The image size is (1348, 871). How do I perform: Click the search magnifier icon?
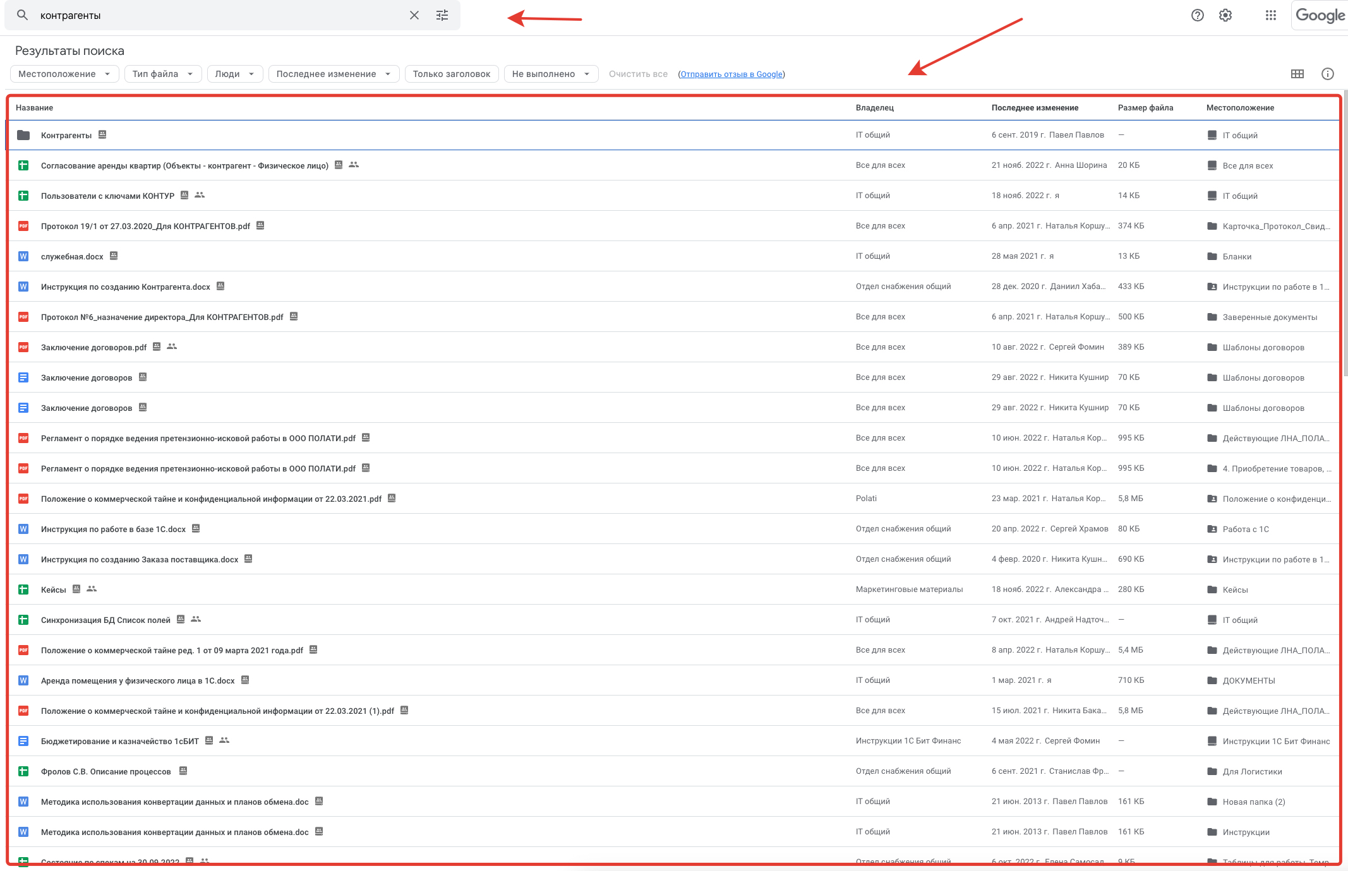(x=22, y=15)
